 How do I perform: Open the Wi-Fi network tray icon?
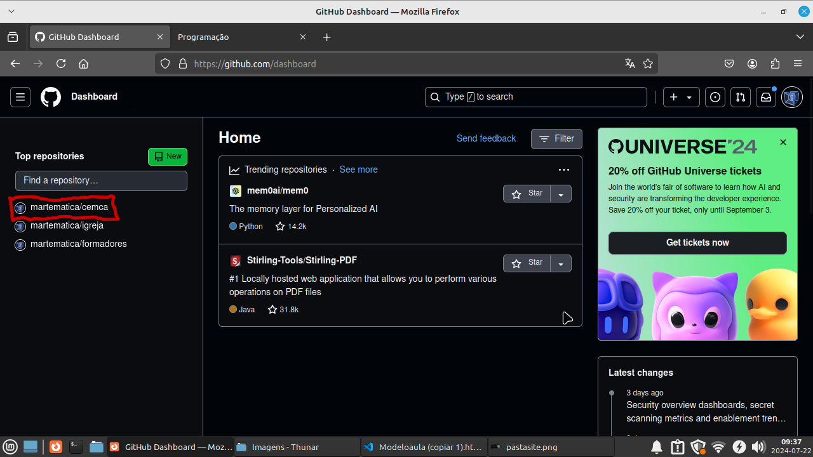click(x=718, y=447)
